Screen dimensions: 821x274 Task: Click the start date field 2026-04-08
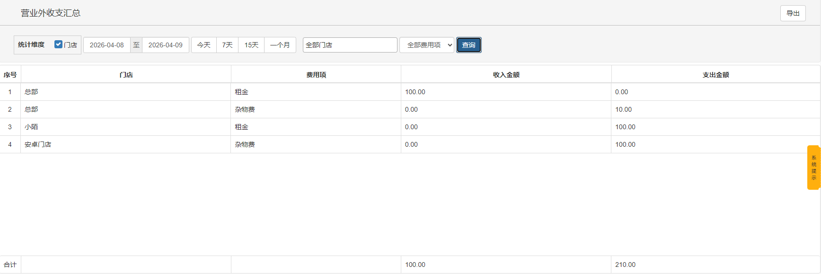click(x=107, y=45)
